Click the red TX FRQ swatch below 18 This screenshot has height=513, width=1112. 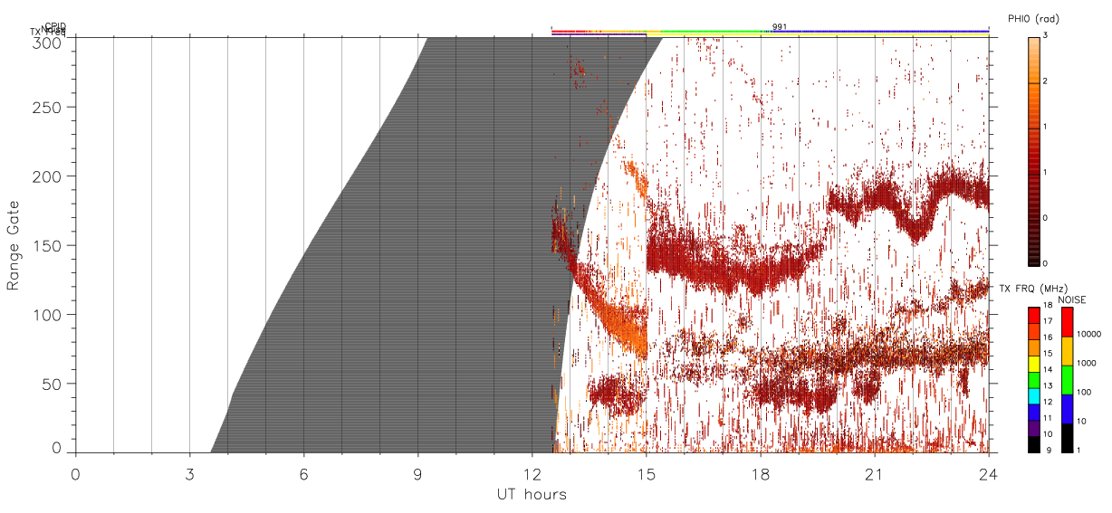click(x=1033, y=314)
